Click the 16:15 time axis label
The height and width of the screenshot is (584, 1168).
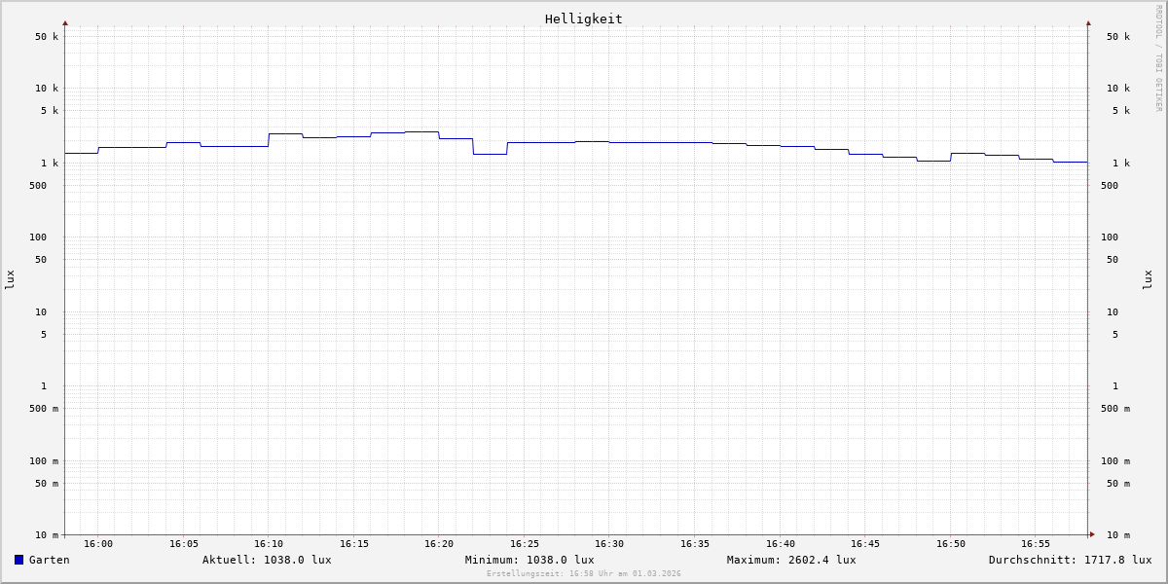point(354,544)
